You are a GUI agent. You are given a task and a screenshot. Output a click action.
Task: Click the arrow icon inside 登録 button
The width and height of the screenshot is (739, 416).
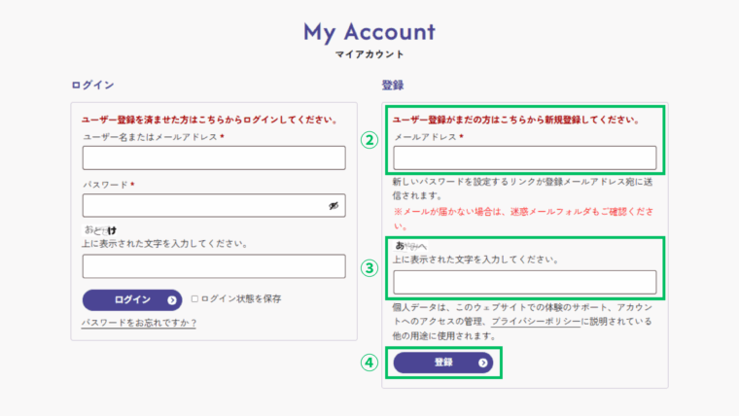pos(483,363)
